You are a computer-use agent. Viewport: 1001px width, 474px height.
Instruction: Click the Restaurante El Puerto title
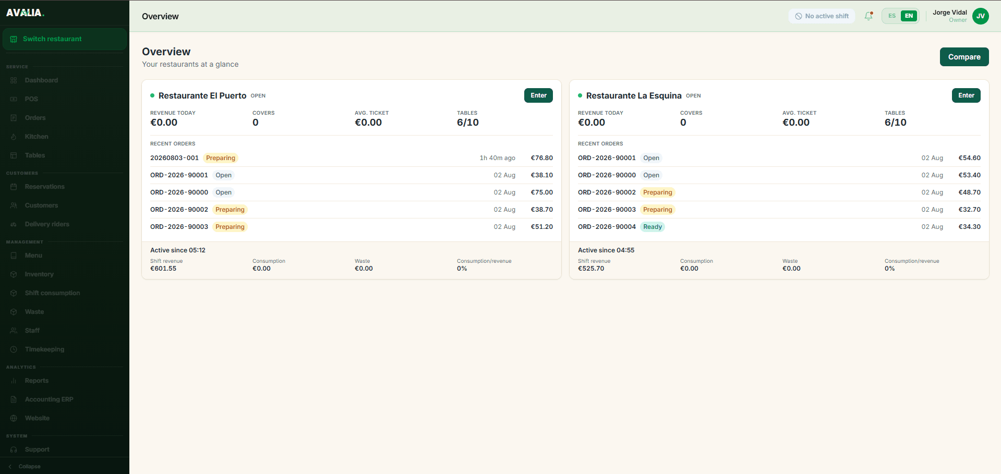coord(202,95)
